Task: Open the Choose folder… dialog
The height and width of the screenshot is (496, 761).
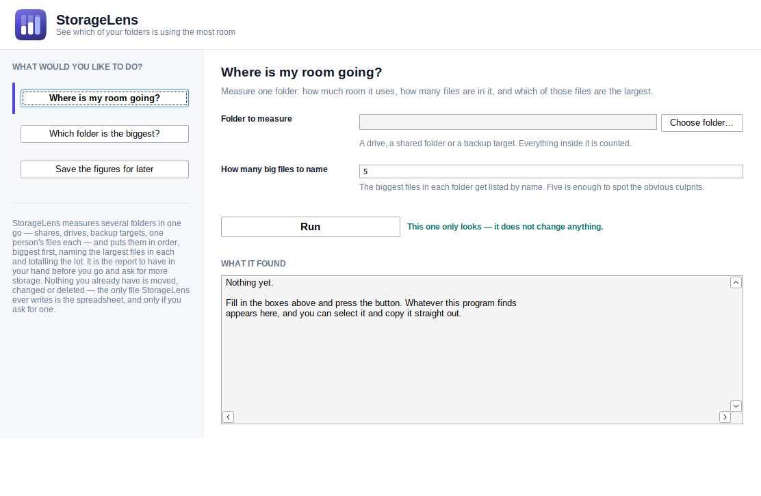Action: click(x=701, y=122)
